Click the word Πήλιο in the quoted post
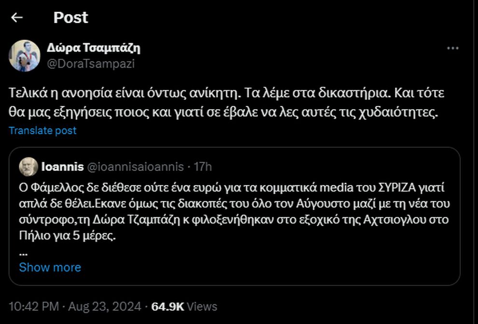The height and width of the screenshot is (324, 478). (31, 237)
